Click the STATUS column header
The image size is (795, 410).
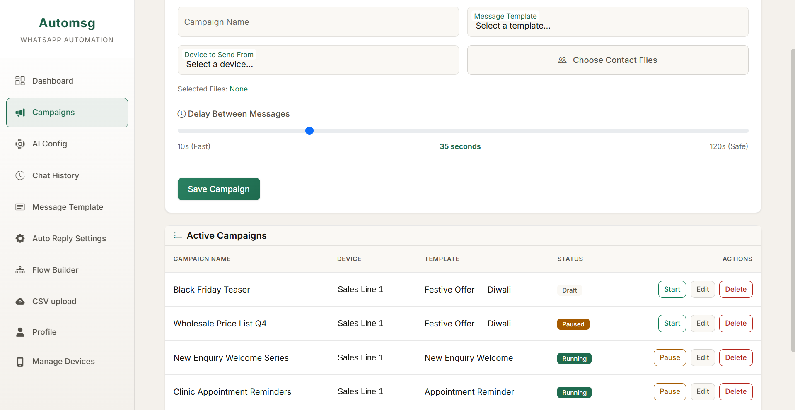570,259
